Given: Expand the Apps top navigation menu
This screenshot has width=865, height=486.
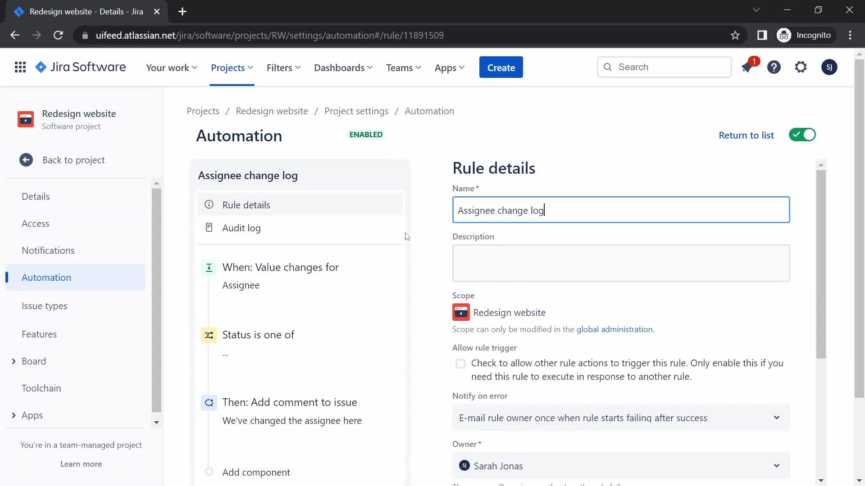Looking at the screenshot, I should point(449,68).
